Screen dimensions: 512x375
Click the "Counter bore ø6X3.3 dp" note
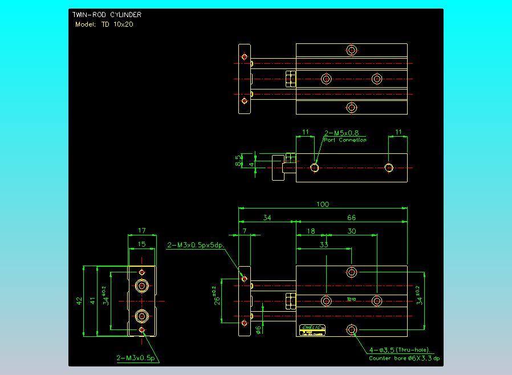click(404, 358)
